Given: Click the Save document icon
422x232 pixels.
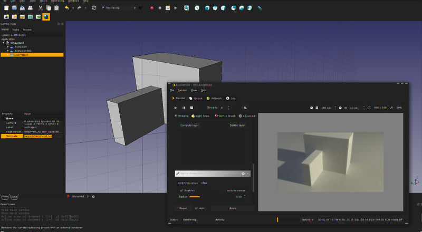Looking at the screenshot, I should pos(22,8).
